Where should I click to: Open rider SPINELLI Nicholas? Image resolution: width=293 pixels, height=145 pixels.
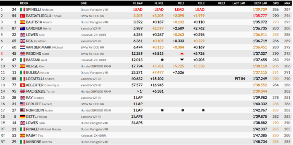pyautogui.click(x=40, y=10)
